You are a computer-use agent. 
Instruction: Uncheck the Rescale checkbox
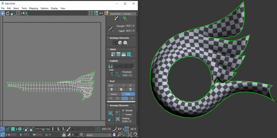(x=123, y=110)
